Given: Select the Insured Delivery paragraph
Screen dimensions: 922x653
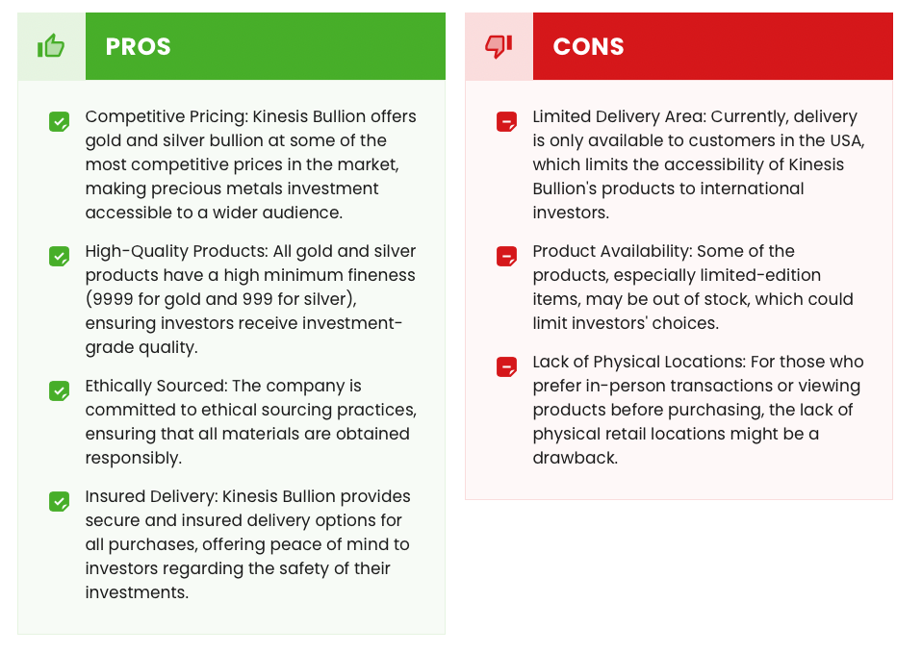Looking at the screenshot, I should pos(248,544).
